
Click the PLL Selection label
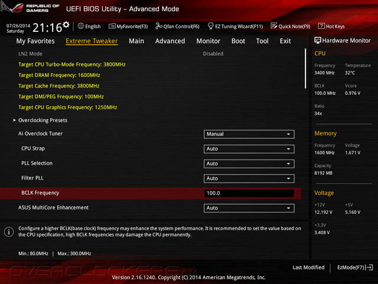(x=37, y=163)
